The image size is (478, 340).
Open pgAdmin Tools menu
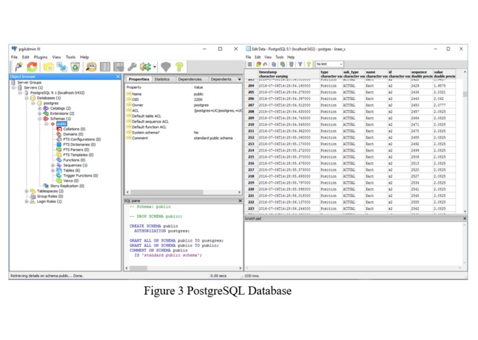tap(70, 57)
